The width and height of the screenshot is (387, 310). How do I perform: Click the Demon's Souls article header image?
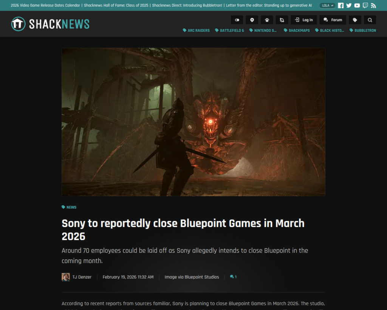(193, 122)
